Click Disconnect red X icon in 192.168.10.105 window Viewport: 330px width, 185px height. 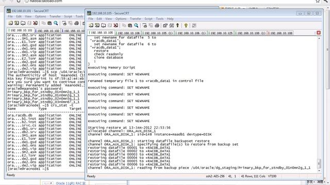click(115, 25)
